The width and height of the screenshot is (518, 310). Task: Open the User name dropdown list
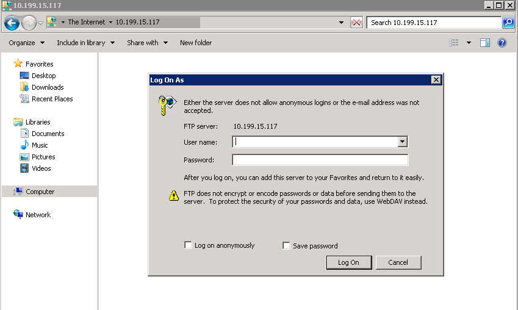point(402,142)
